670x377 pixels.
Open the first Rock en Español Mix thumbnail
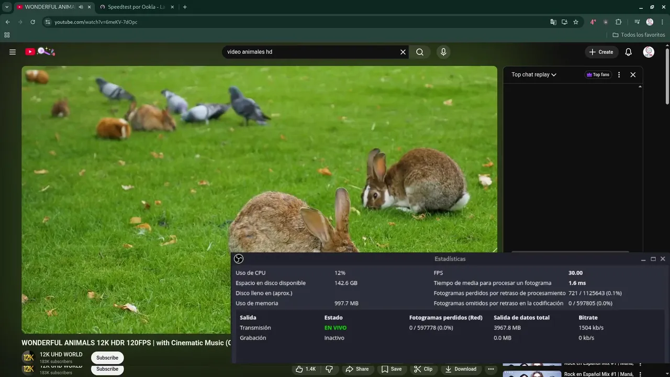532,364
